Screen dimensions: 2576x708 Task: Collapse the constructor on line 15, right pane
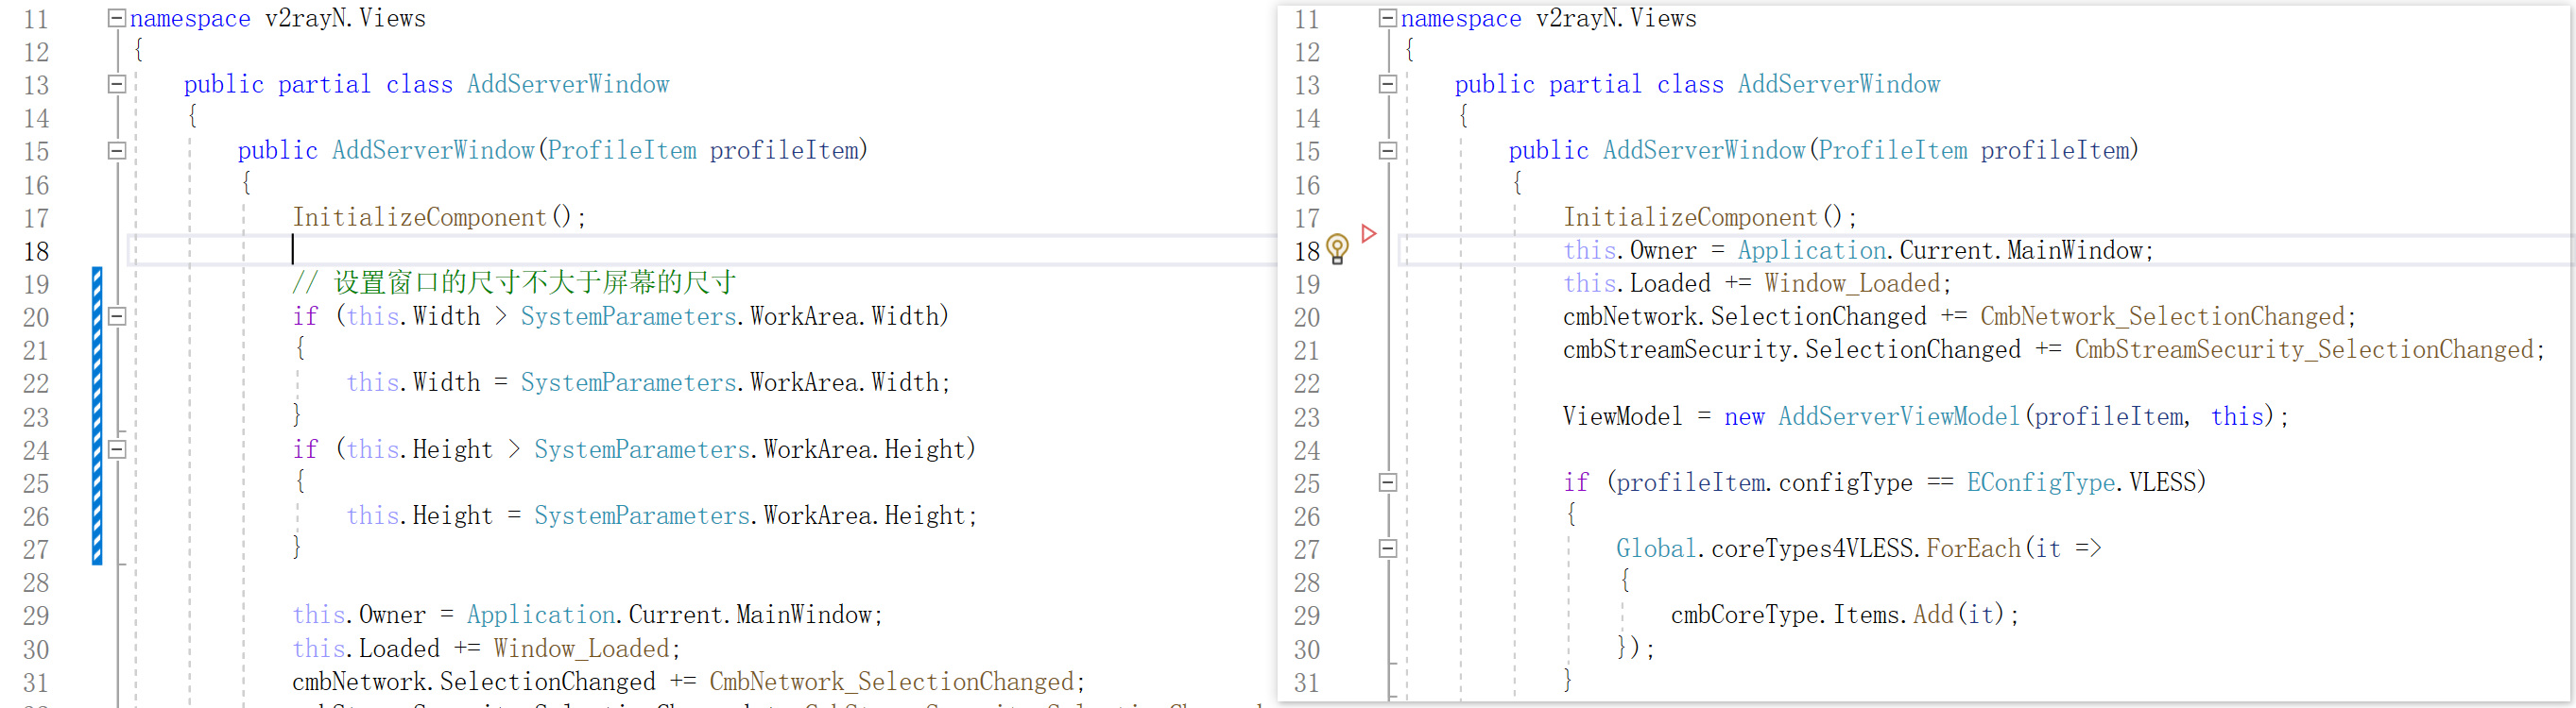point(1387,151)
